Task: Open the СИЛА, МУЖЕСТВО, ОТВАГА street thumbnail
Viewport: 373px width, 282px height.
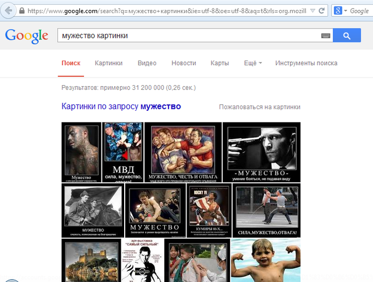Action: click(x=266, y=210)
